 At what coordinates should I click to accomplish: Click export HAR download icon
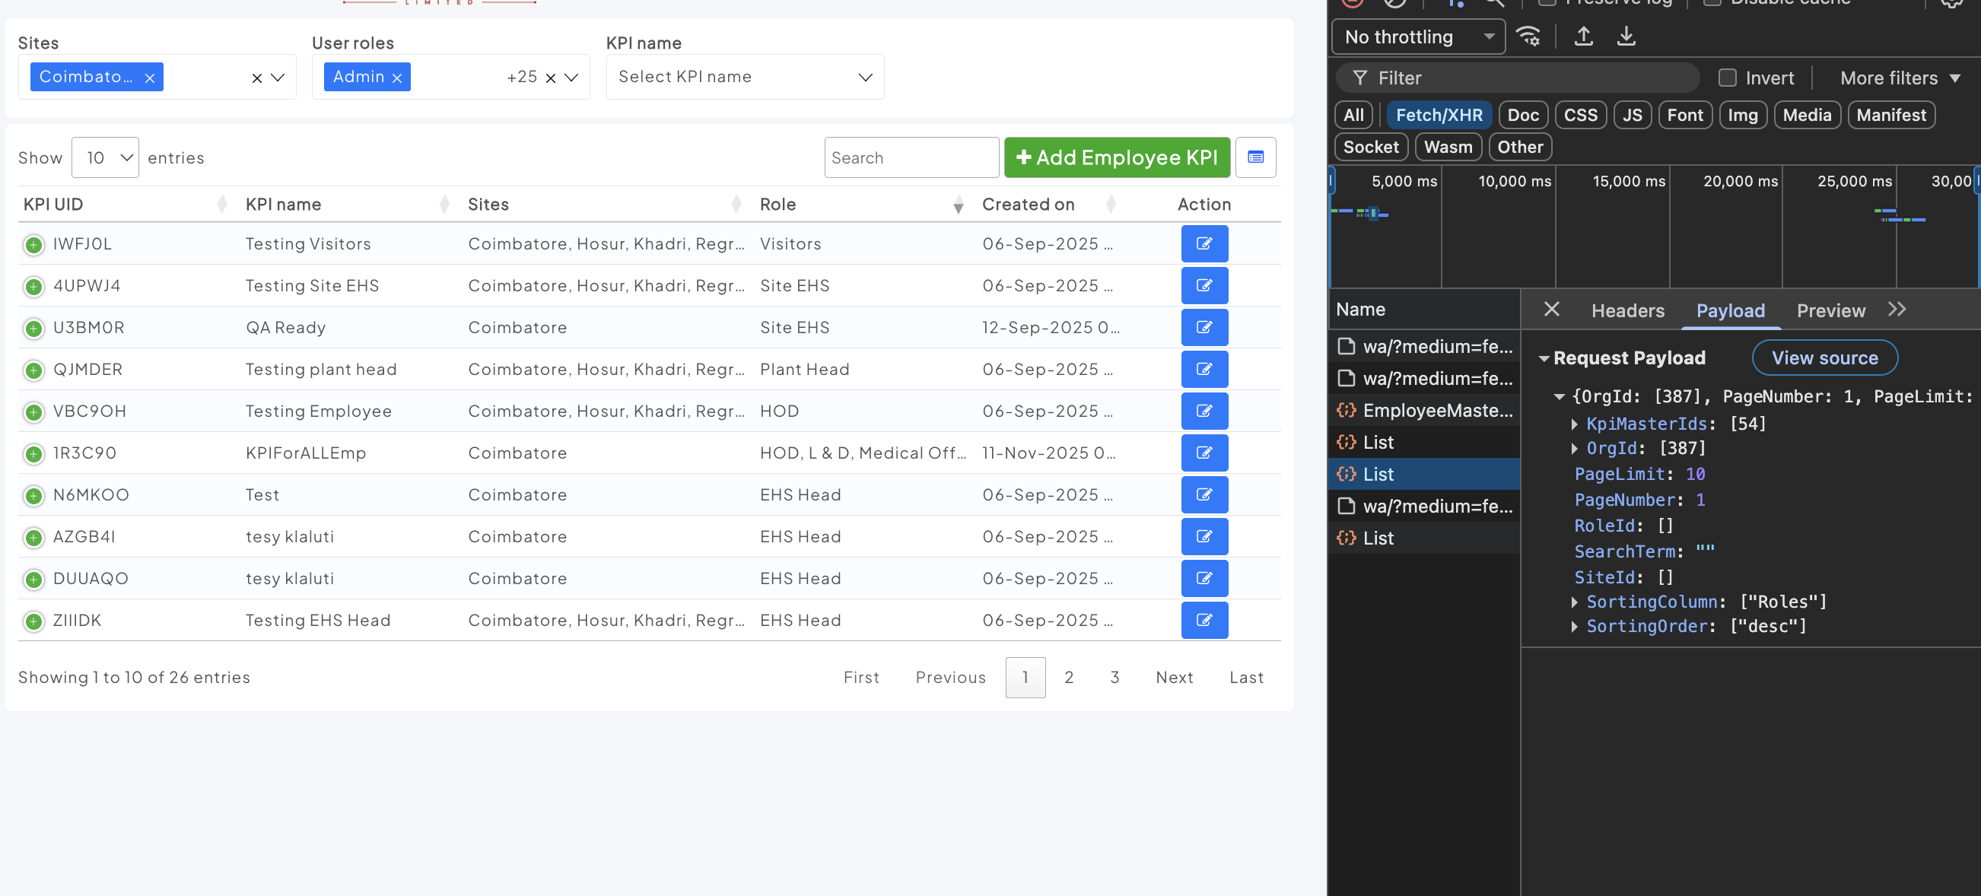coord(1626,37)
